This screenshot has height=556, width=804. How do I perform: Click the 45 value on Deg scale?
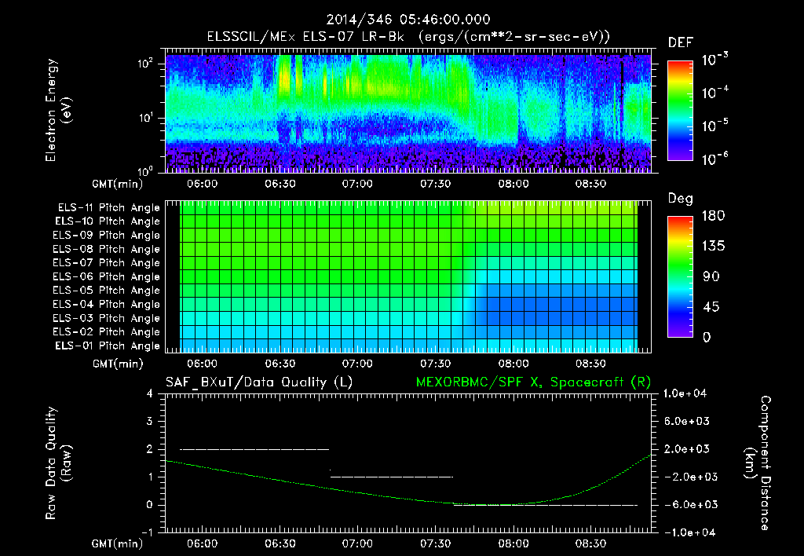tap(711, 307)
